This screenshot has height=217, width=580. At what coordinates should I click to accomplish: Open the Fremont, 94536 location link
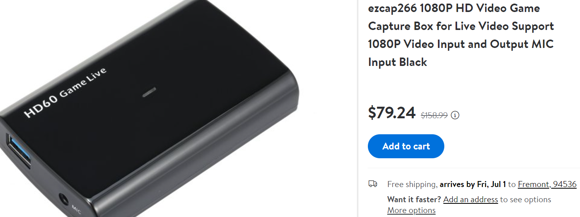point(547,184)
